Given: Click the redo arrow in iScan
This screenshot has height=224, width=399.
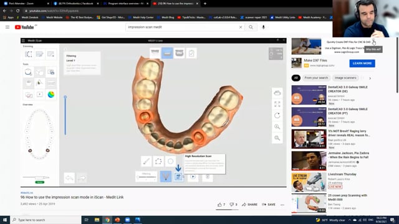Looking at the screenshot, I should point(82,178).
